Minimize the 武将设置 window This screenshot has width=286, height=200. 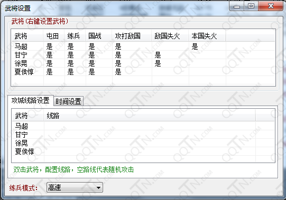coord(237,6)
